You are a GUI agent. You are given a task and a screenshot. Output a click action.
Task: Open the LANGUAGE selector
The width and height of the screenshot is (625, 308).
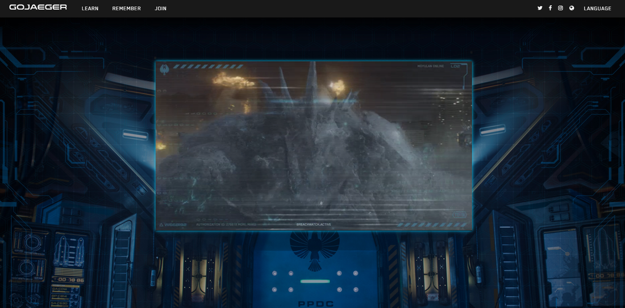click(x=597, y=9)
